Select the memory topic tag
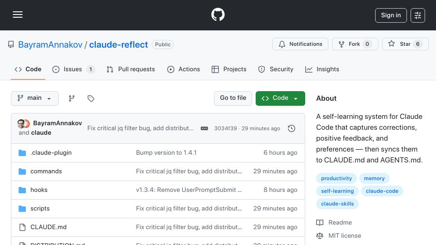This screenshot has width=436, height=245. point(374,178)
